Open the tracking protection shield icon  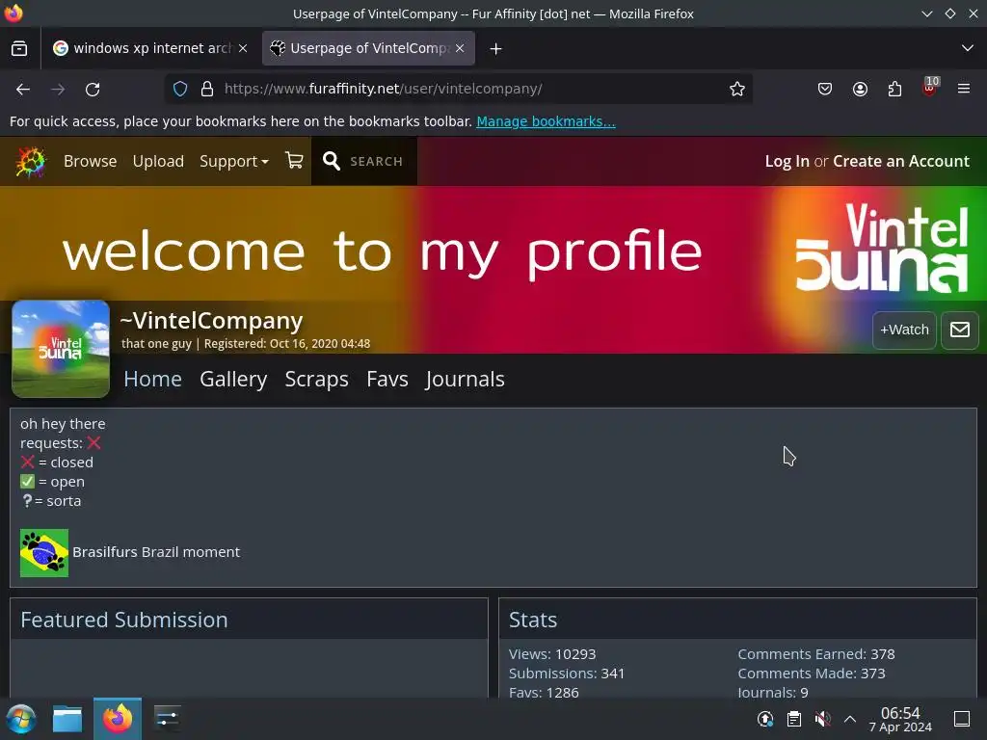180,89
